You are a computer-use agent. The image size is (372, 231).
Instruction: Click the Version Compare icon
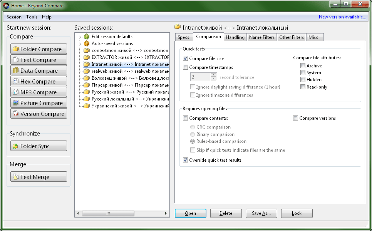pos(16,114)
